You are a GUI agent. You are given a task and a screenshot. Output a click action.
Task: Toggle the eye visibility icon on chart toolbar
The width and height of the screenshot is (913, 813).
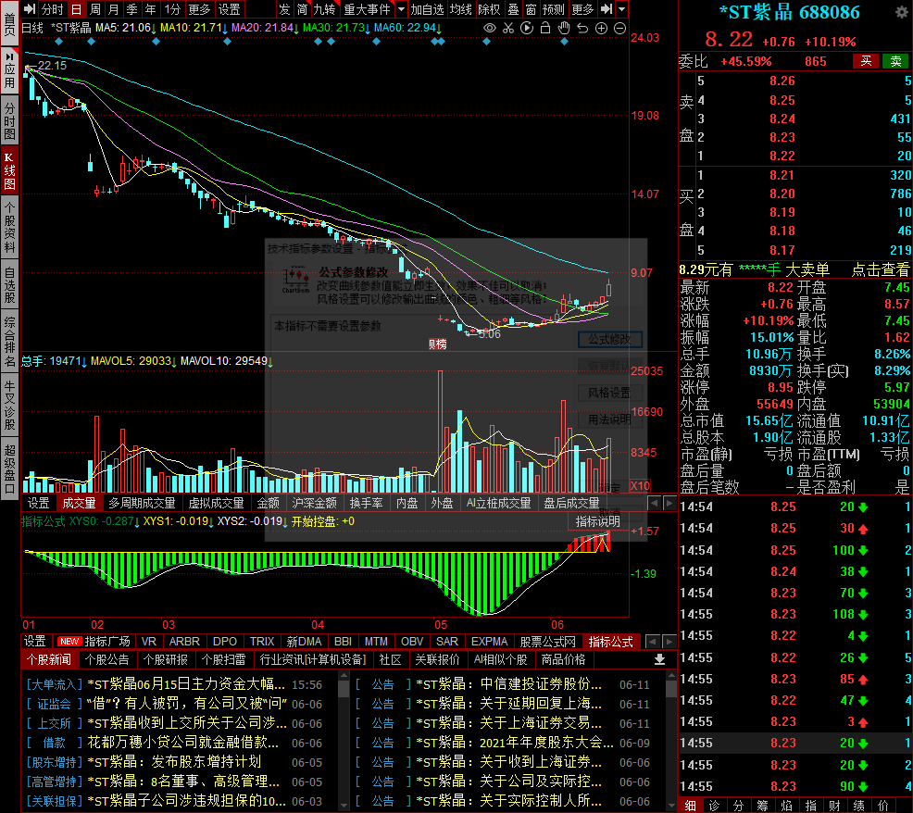490,28
